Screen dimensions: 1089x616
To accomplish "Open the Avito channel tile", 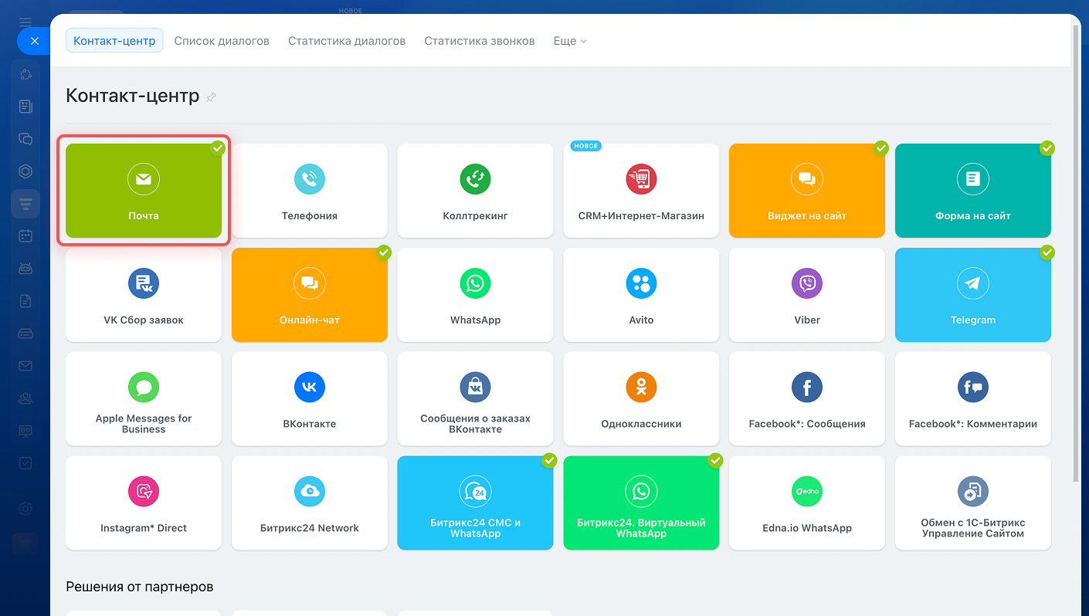I will 641,295.
